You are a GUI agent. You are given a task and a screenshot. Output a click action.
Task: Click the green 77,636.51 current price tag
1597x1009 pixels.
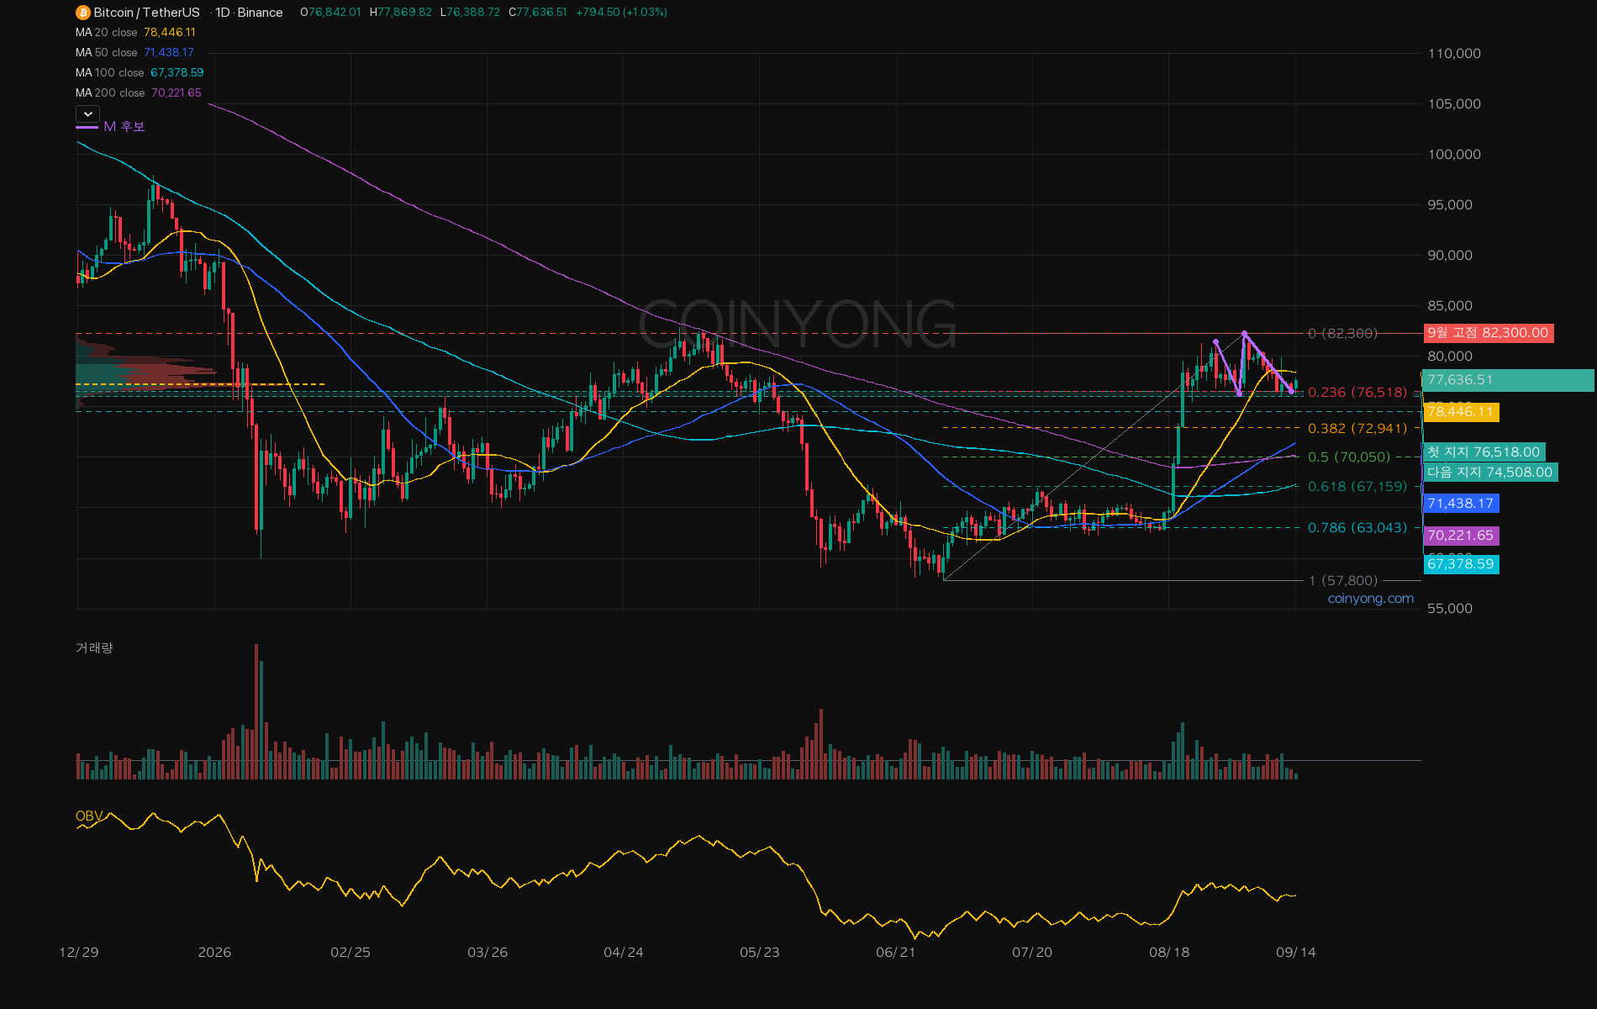coord(1508,380)
